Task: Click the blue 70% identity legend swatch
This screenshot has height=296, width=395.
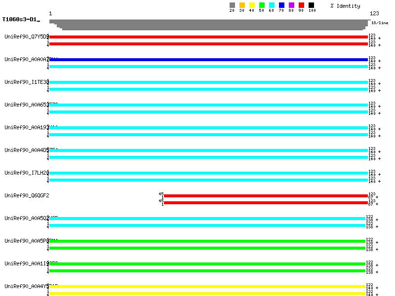Action: pyautogui.click(x=281, y=5)
